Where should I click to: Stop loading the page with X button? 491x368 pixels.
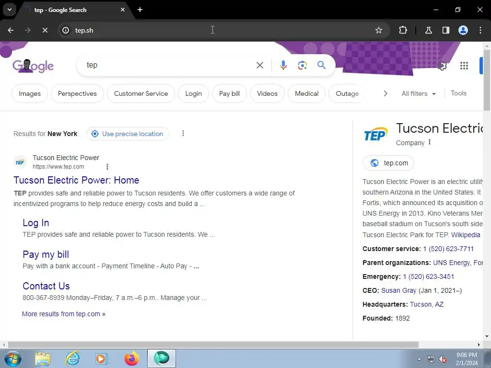45,30
